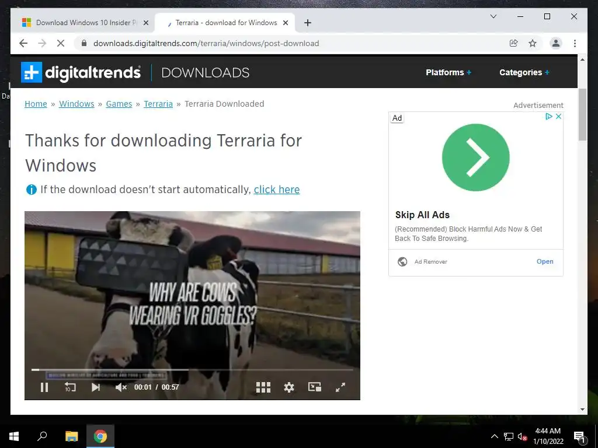
Task: Open File Explorer from taskbar
Action: pos(71,436)
